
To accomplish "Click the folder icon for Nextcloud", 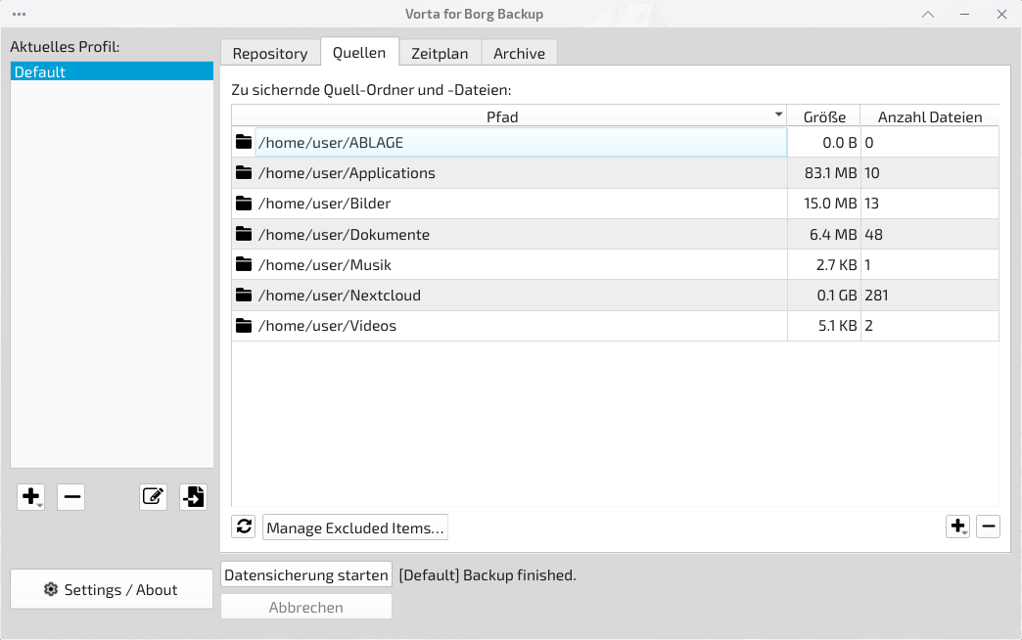I will (244, 295).
